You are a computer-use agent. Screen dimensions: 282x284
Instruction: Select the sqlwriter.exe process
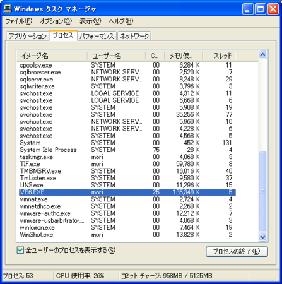click(127, 86)
